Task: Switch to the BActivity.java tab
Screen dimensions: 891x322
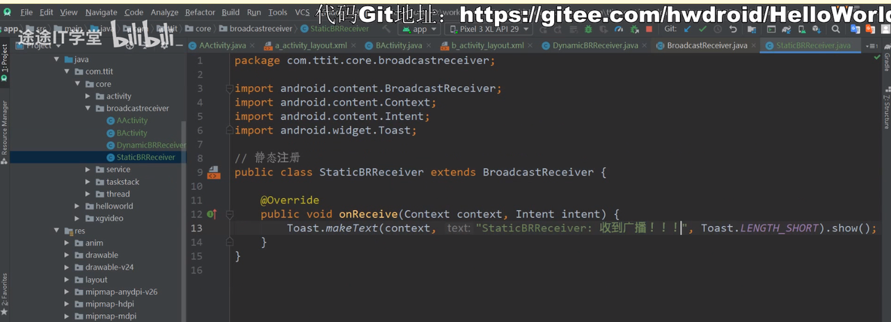Action: coord(398,46)
